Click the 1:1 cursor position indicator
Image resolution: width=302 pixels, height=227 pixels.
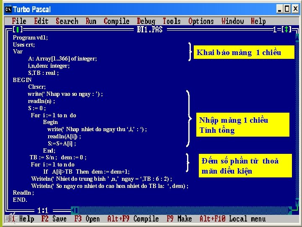(43, 210)
